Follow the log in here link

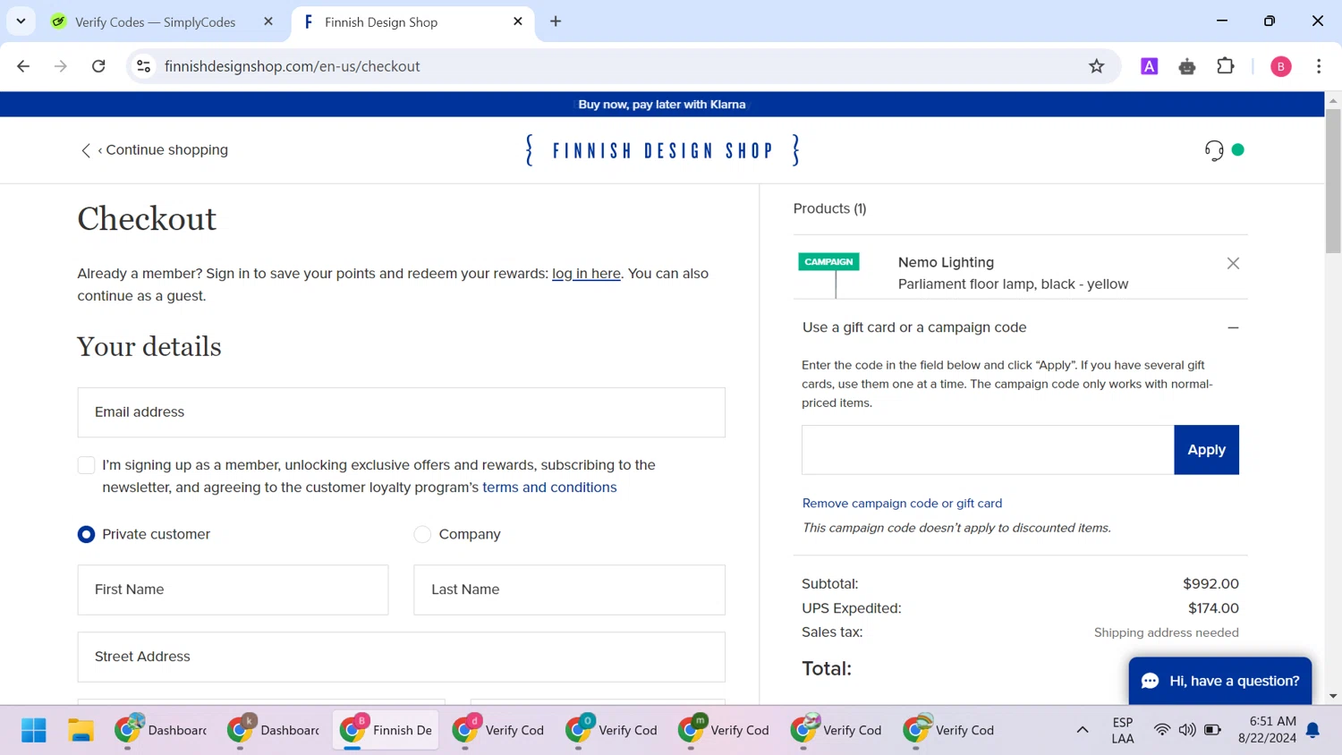coord(586,274)
